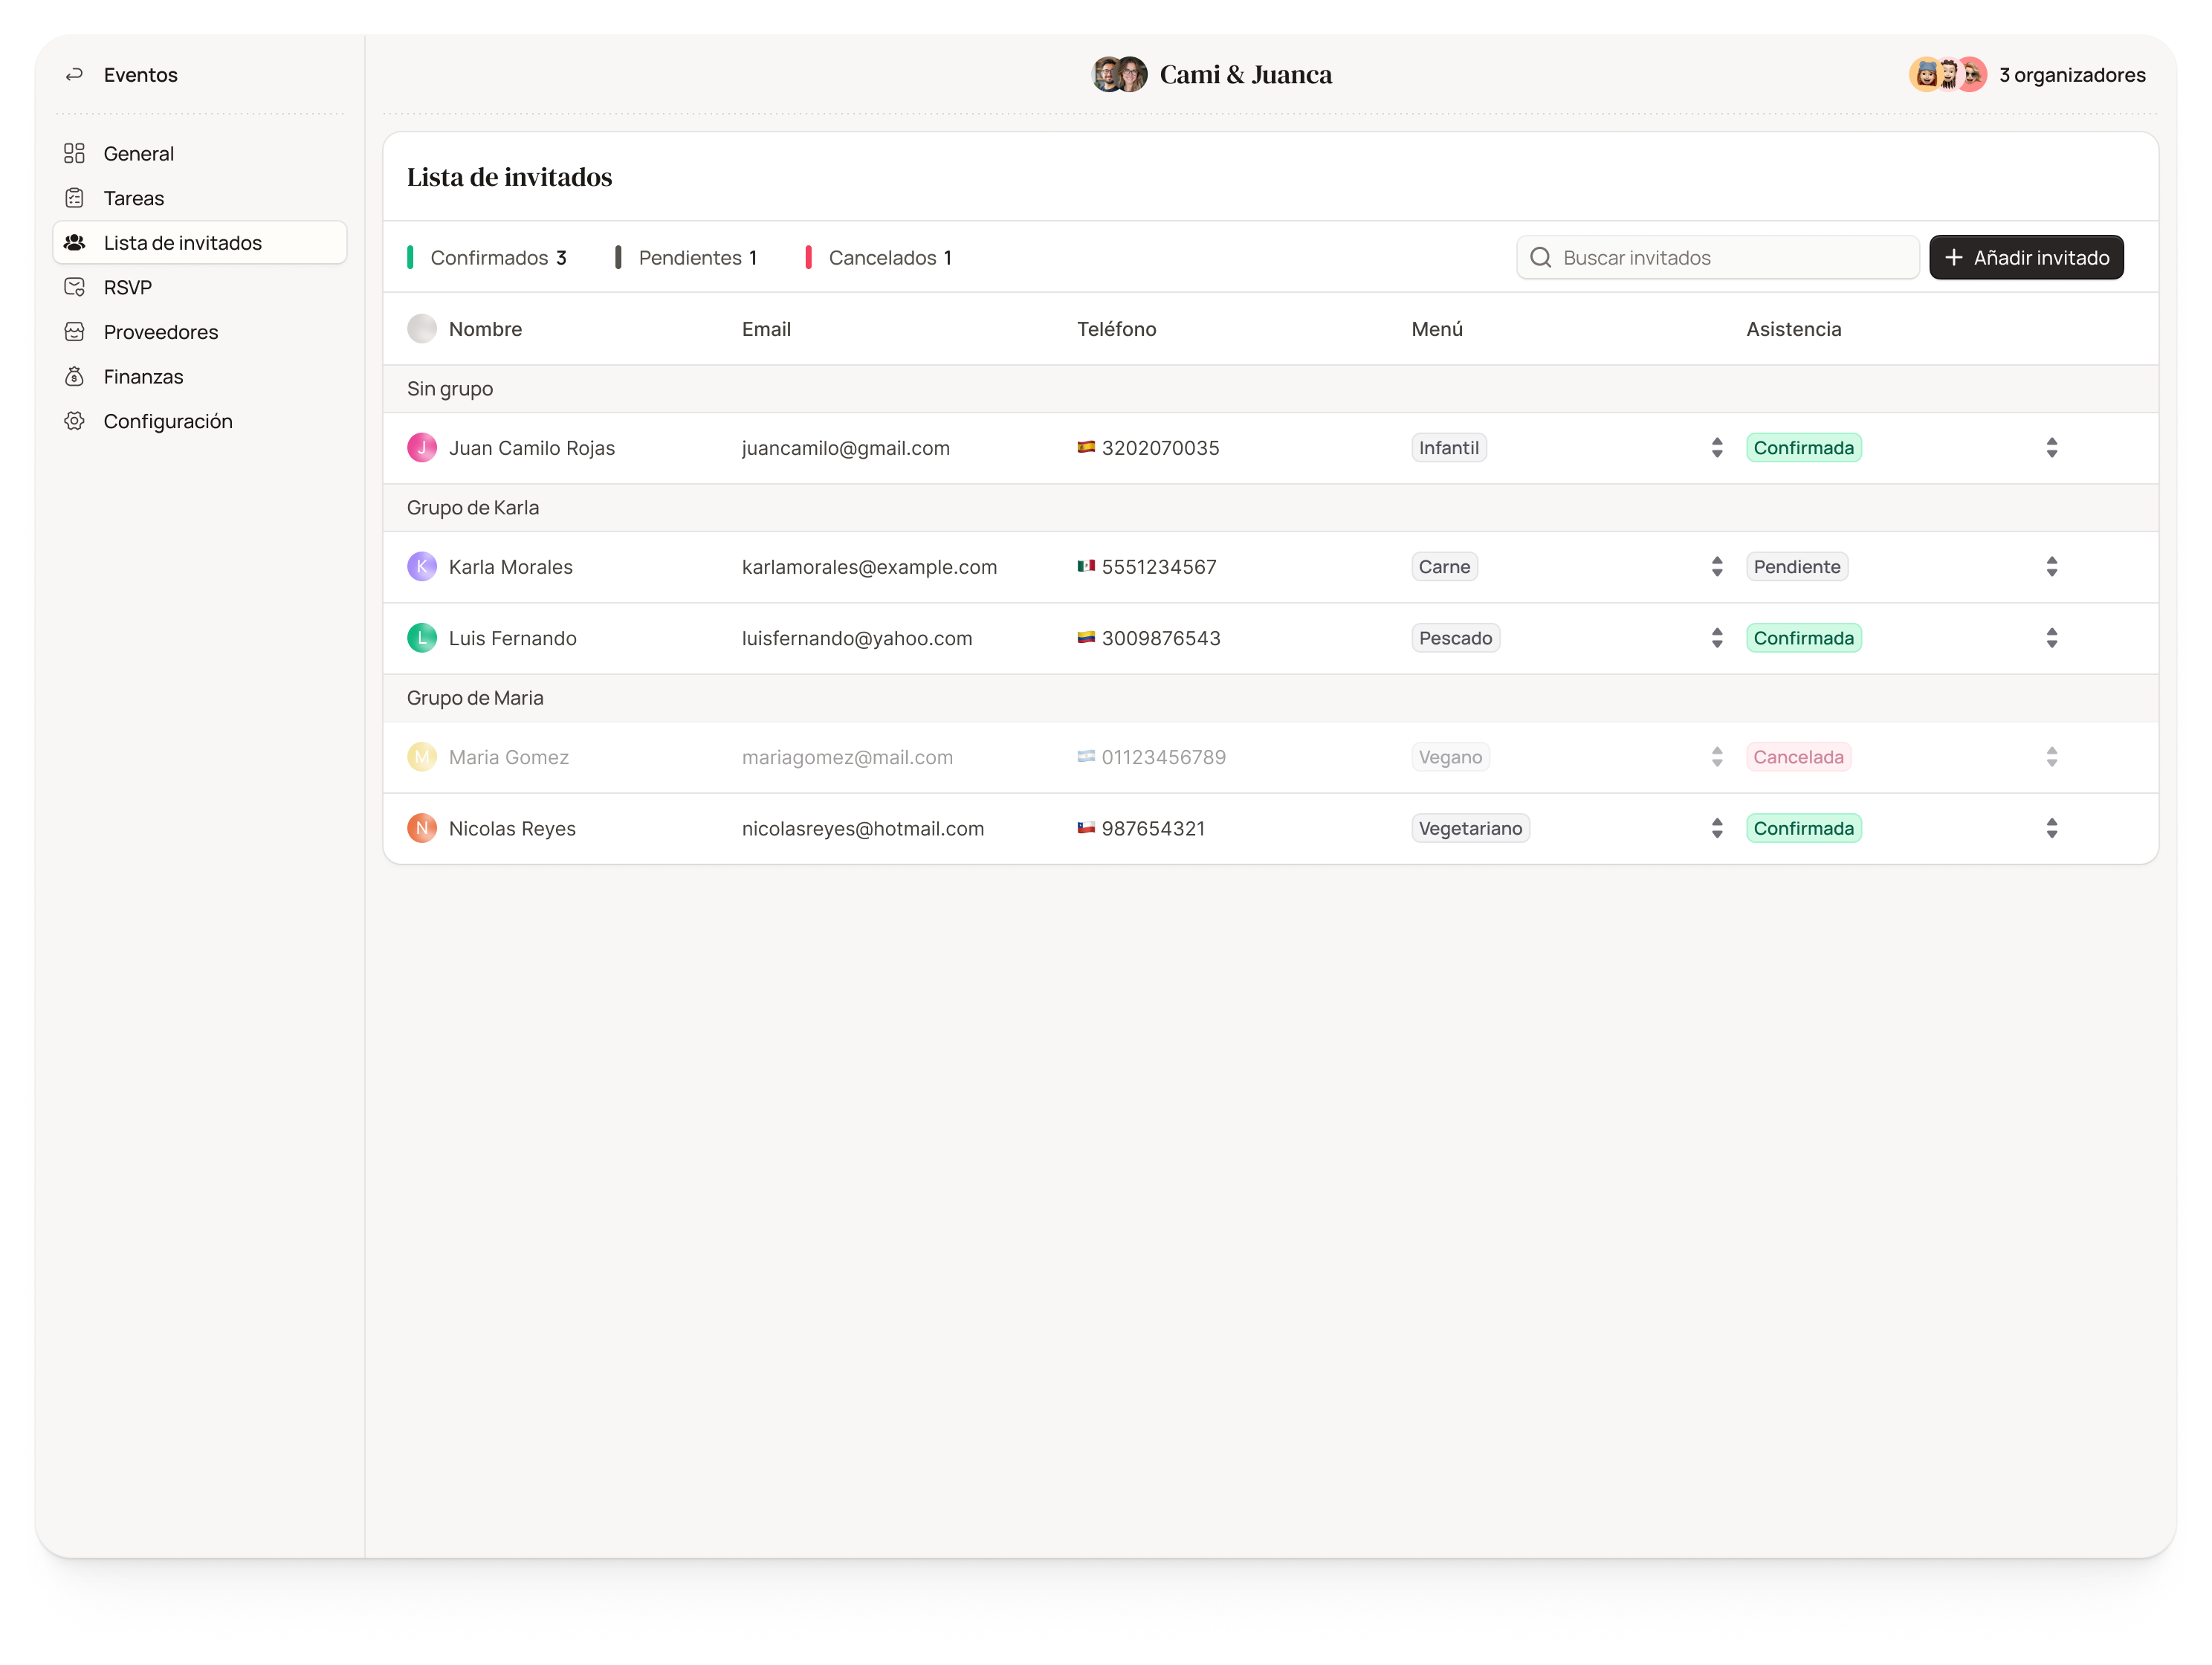Open attendance dropdown for Maria Gomez
Screen dimensions: 2212x1665
2051,756
